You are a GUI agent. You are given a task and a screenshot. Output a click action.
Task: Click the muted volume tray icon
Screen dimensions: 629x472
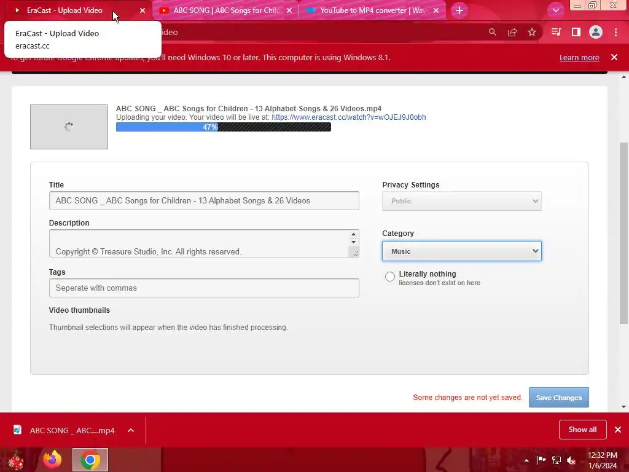pyautogui.click(x=571, y=460)
